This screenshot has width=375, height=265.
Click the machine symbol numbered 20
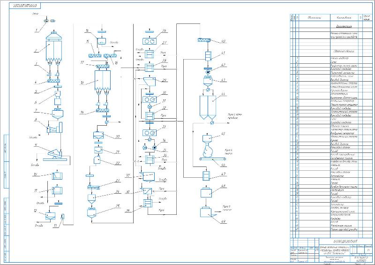[x=98, y=136]
